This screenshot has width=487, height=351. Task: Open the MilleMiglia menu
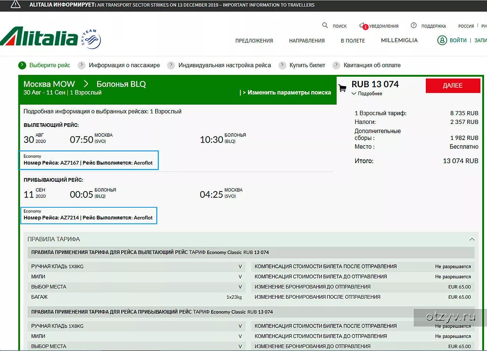point(399,40)
